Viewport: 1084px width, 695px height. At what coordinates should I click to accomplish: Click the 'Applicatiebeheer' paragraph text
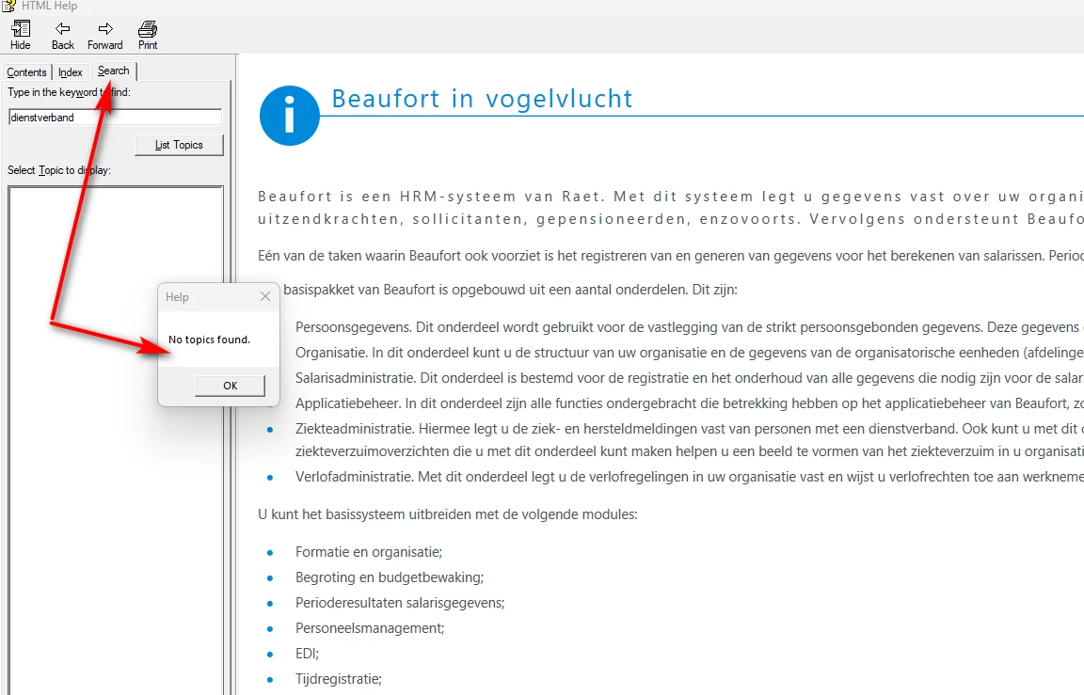tap(689, 403)
